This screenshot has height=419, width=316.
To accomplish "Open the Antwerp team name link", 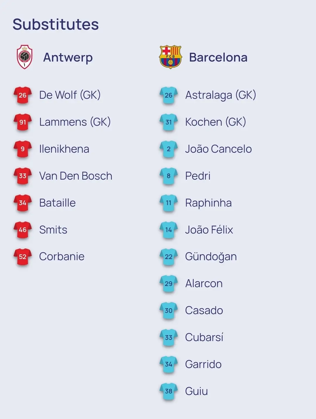I will point(68,57).
